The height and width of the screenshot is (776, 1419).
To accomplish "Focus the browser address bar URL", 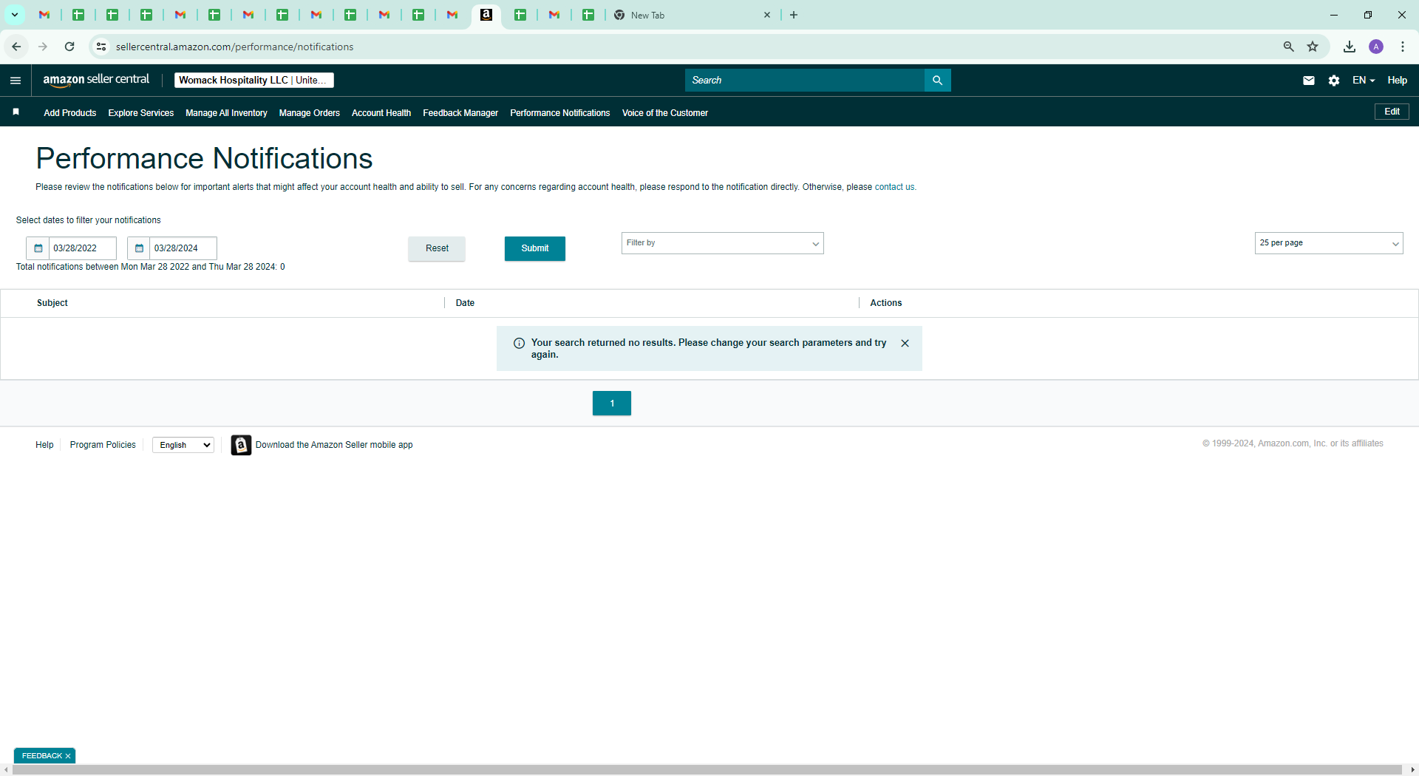I will tap(235, 47).
